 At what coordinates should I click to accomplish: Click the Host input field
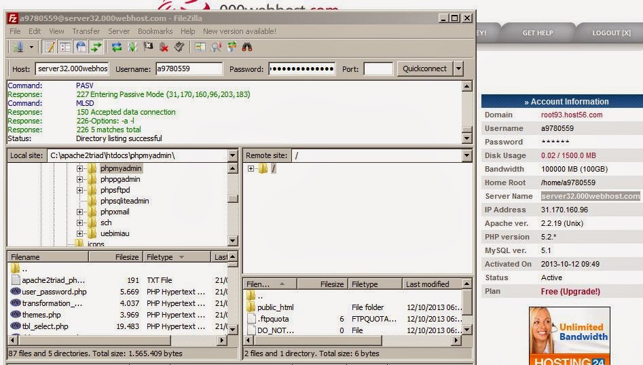(x=72, y=69)
